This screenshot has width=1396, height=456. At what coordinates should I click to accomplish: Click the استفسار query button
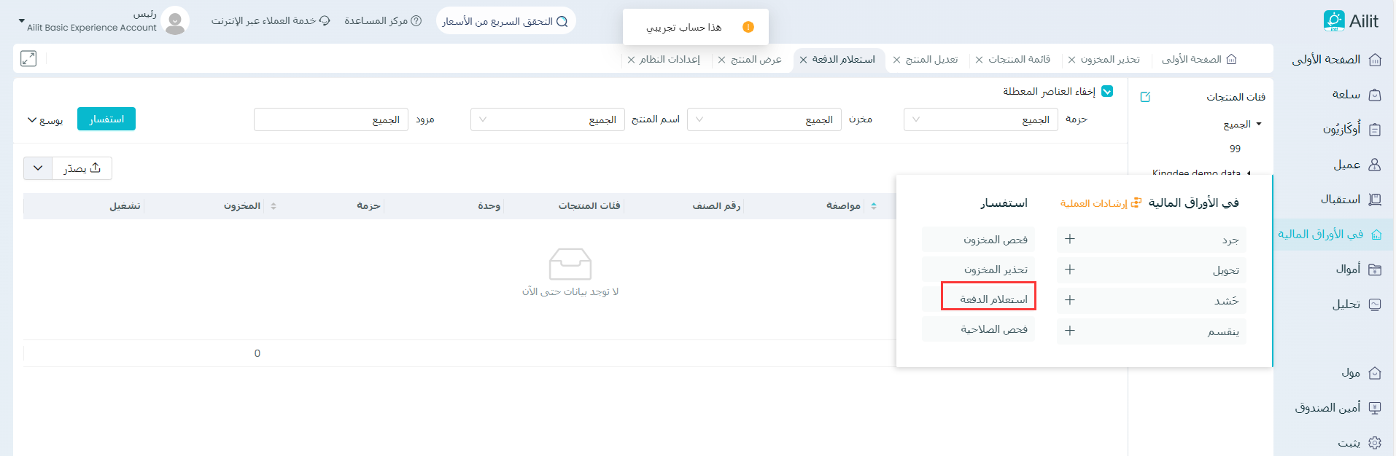(106, 119)
